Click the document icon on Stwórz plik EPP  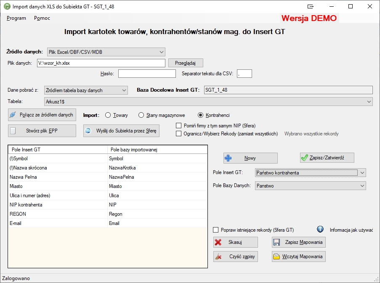click(13, 131)
